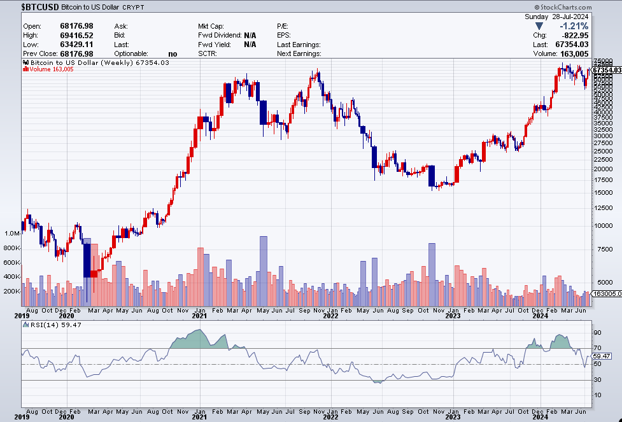
Task: Click the 200K volume axis label
Action: point(12,291)
